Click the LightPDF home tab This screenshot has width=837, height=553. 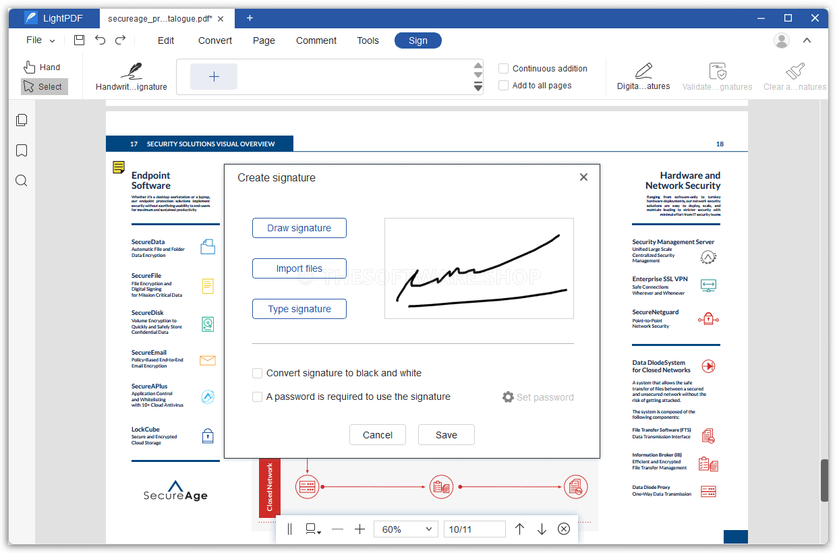point(54,18)
